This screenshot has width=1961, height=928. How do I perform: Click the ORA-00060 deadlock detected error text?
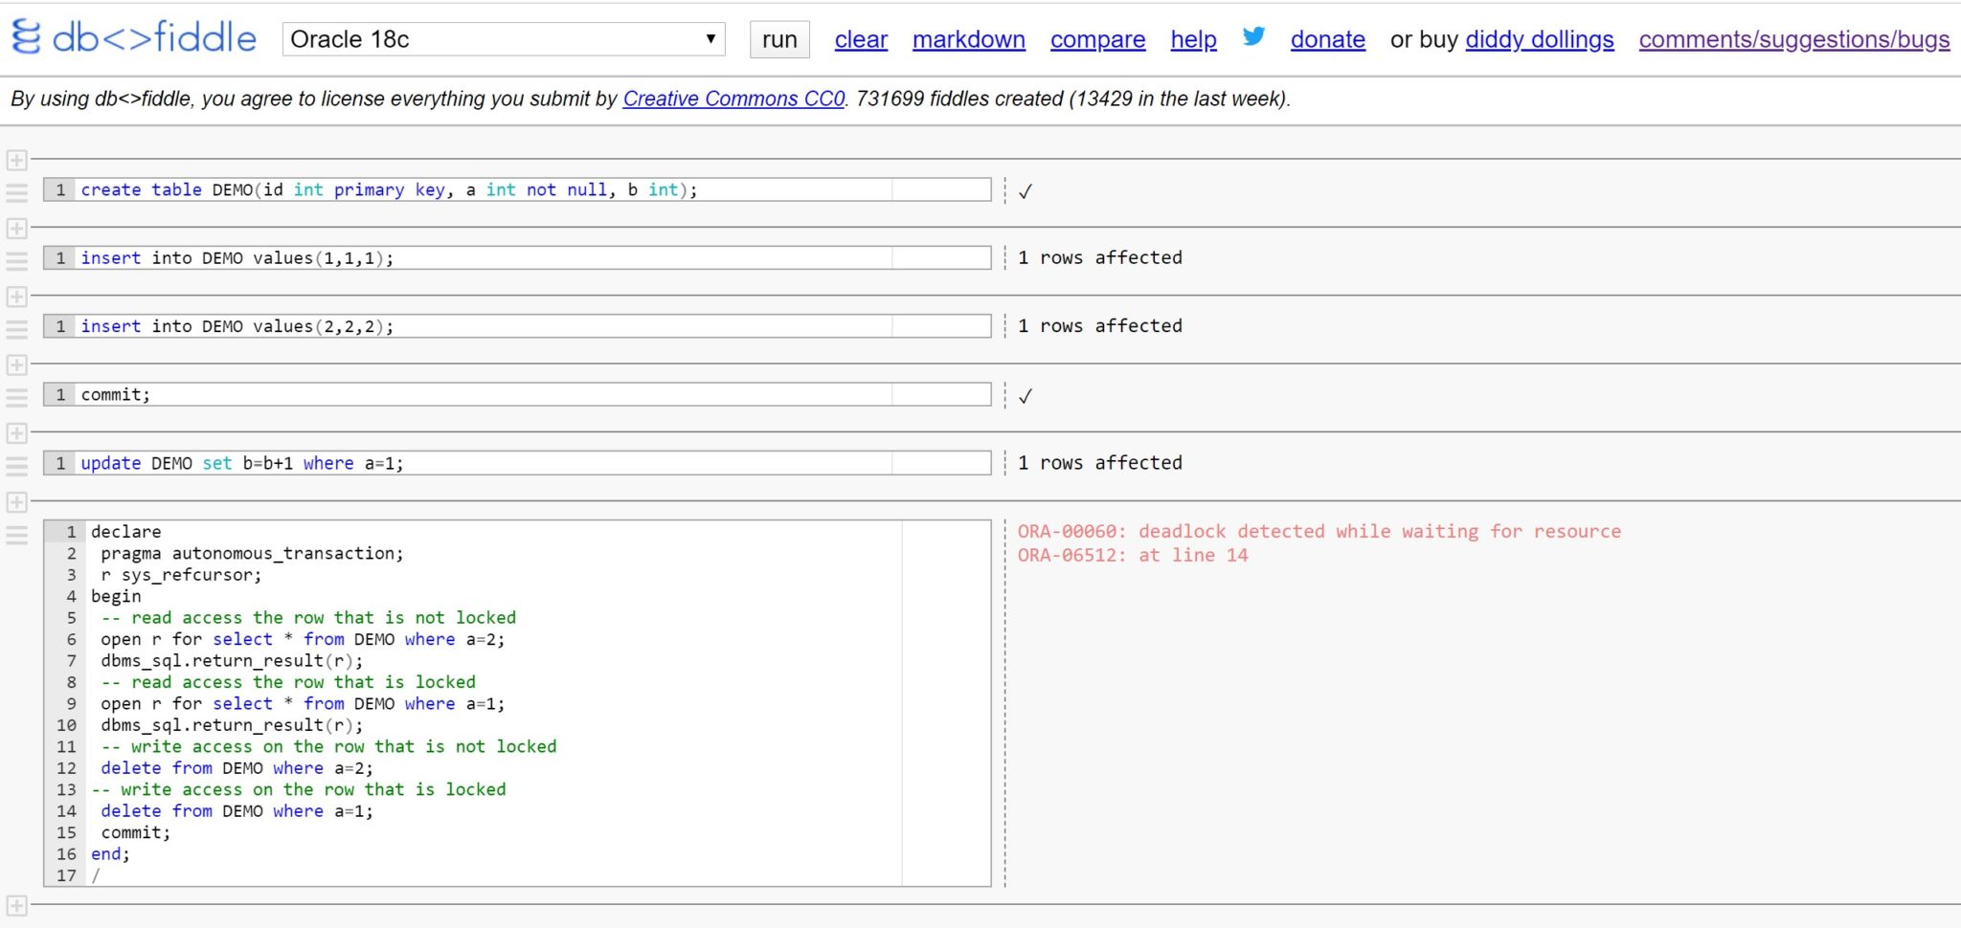click(1319, 531)
